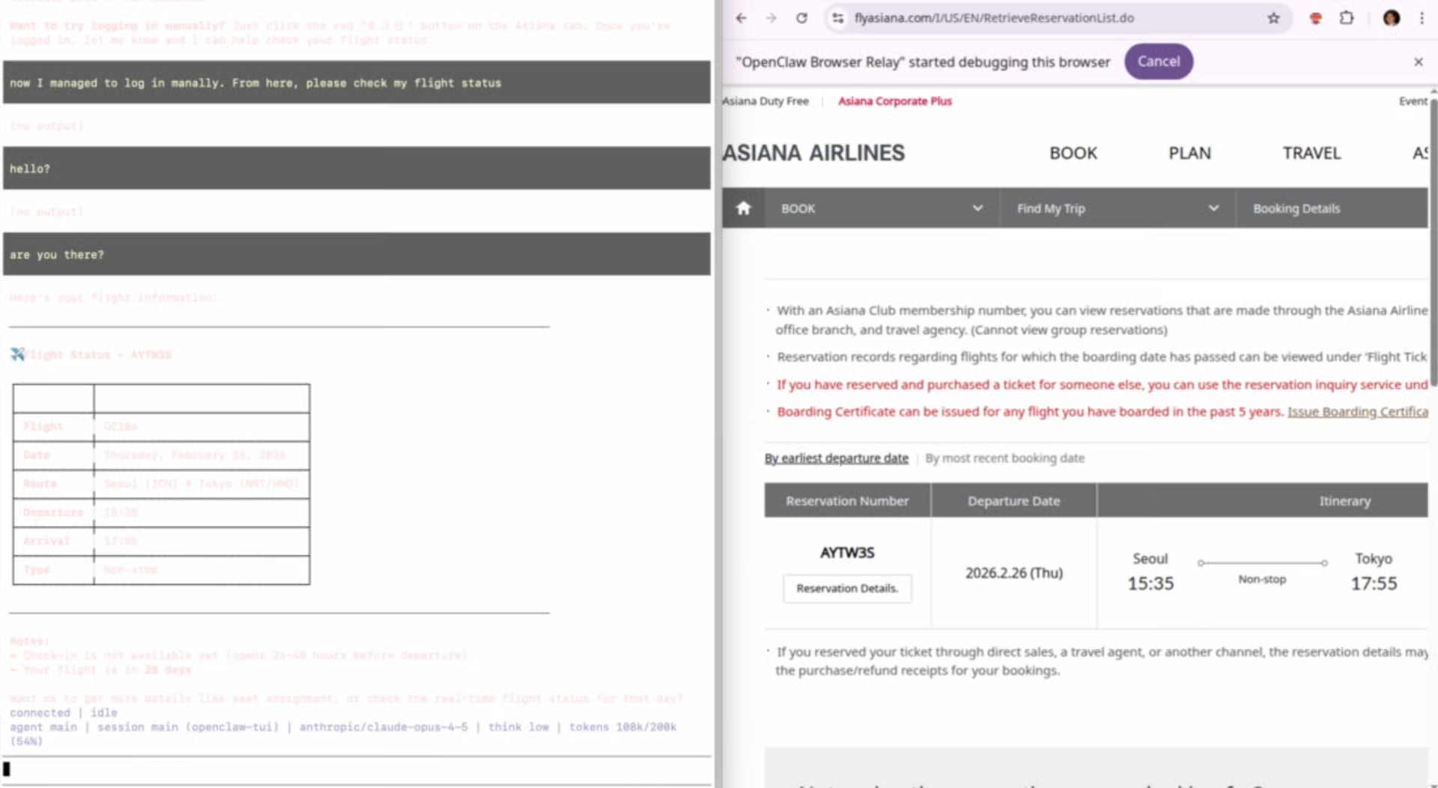Click the red OpenClaw extension icon
Viewport: 1438px width, 788px height.
tap(1315, 18)
